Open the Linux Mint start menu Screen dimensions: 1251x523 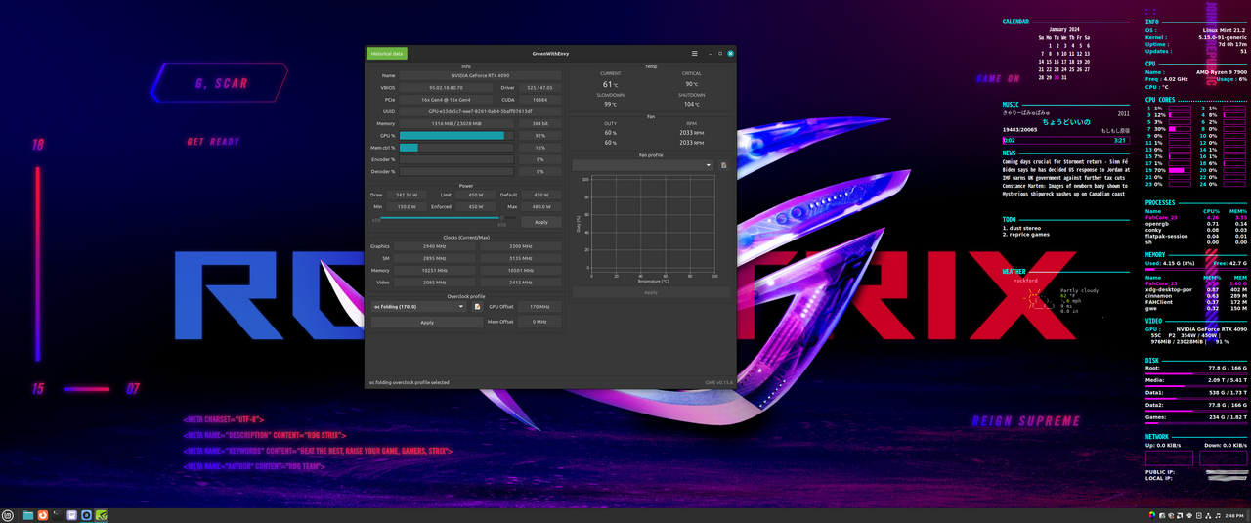pyautogui.click(x=8, y=515)
